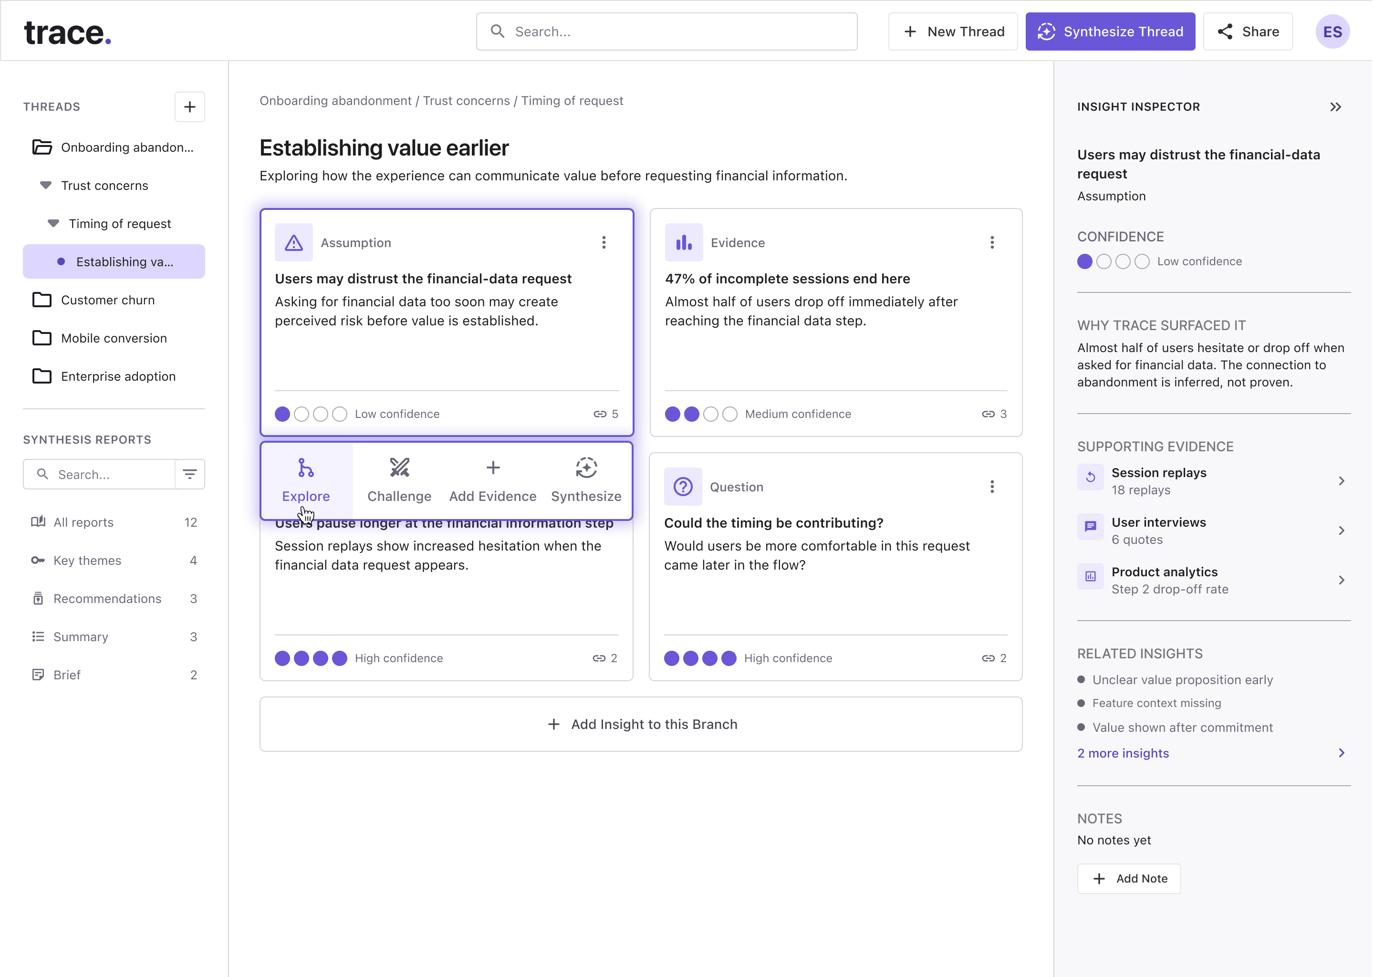
Task: Click the magnifier icon in top search bar
Action: [498, 31]
